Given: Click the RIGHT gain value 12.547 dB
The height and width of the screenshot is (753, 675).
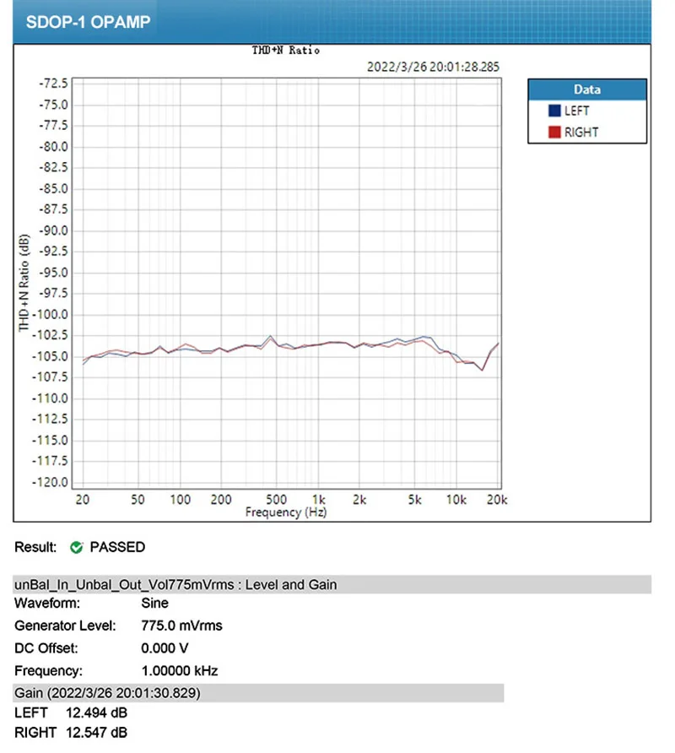Looking at the screenshot, I should (x=96, y=733).
